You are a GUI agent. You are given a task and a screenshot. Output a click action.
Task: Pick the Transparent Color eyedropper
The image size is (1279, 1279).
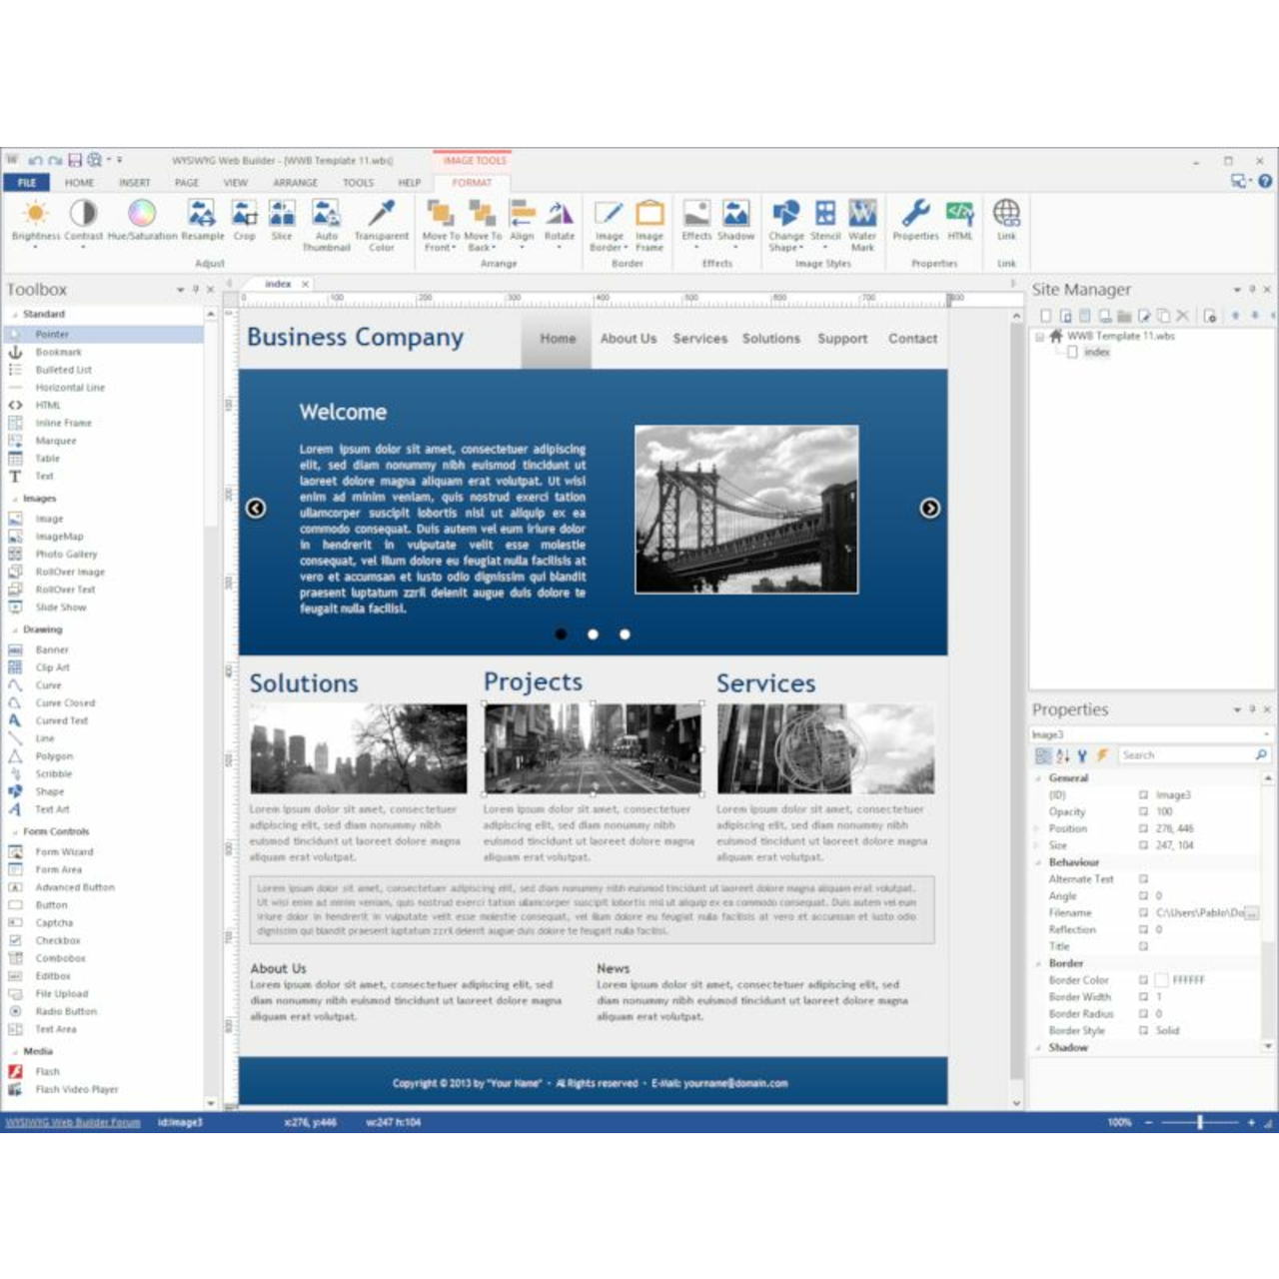(381, 214)
